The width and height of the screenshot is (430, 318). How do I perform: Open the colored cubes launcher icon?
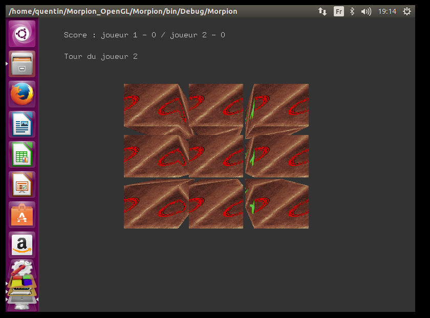click(x=22, y=282)
